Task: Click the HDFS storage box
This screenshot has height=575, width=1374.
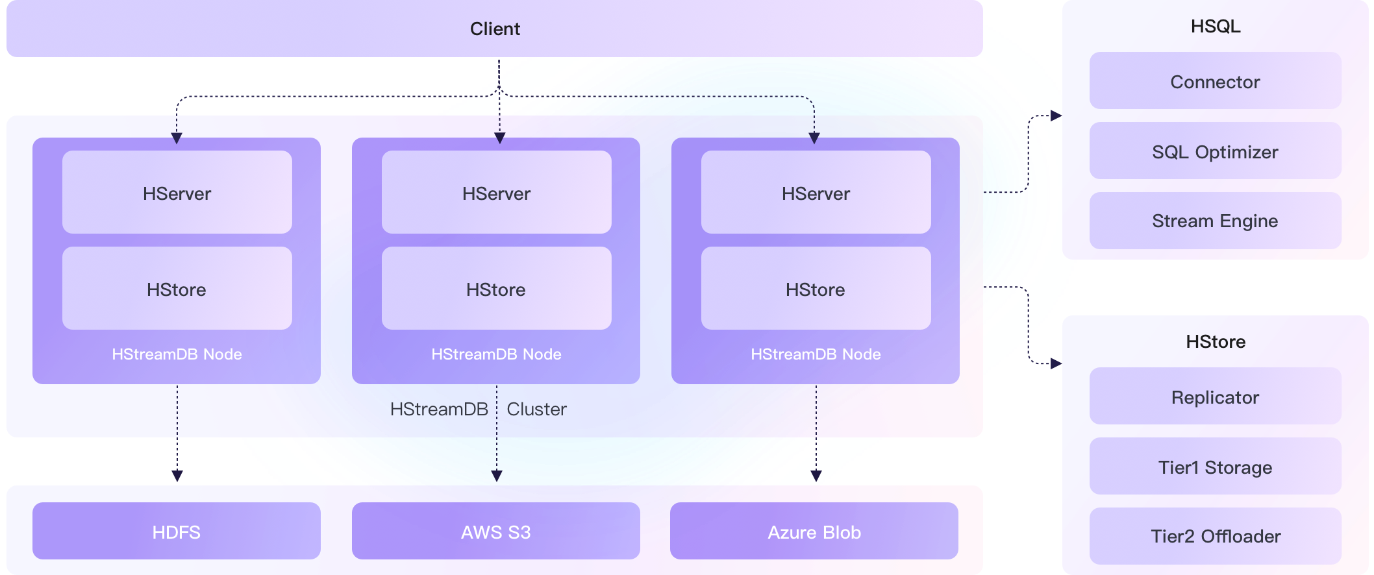Action: 177,532
